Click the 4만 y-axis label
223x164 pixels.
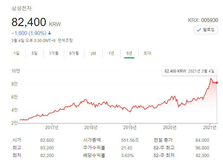[x=15, y=110]
